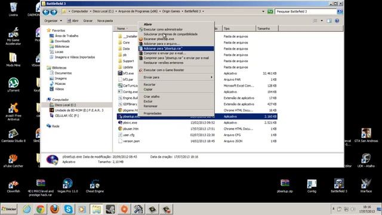Change view with the view layout icon

(315, 21)
